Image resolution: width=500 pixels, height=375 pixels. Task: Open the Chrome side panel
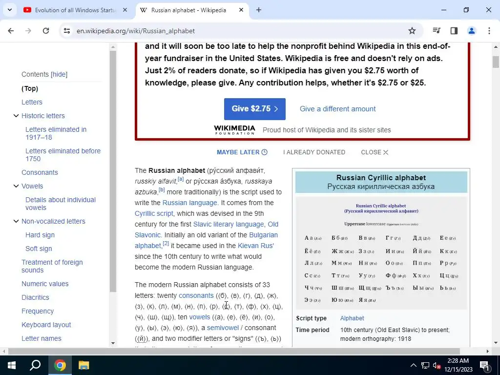point(454,31)
